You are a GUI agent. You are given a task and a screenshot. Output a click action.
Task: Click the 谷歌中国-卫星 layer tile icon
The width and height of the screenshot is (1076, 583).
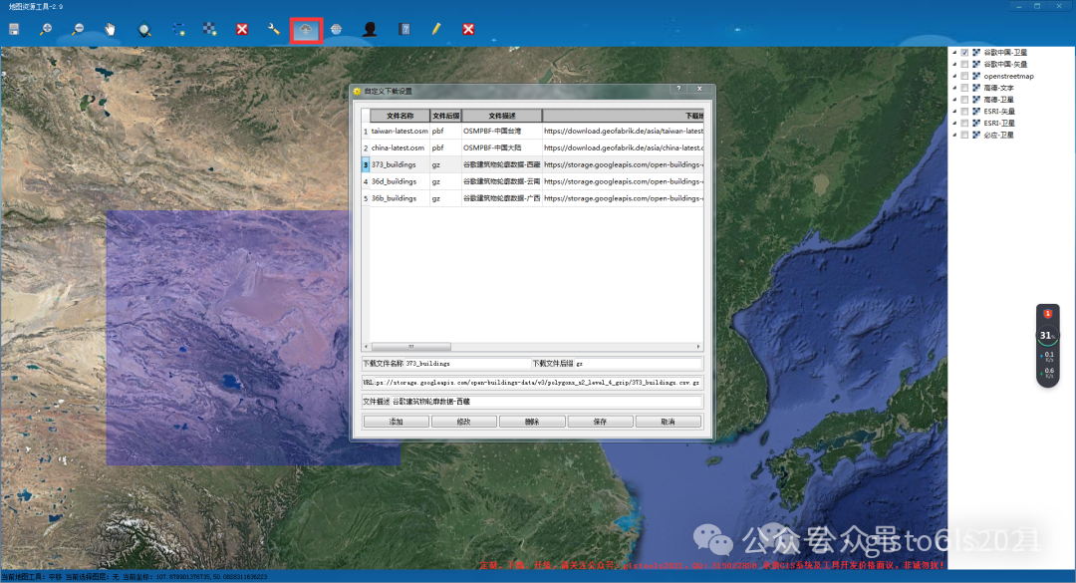click(x=975, y=52)
